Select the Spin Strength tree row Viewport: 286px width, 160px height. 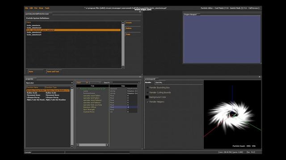tap(89, 110)
